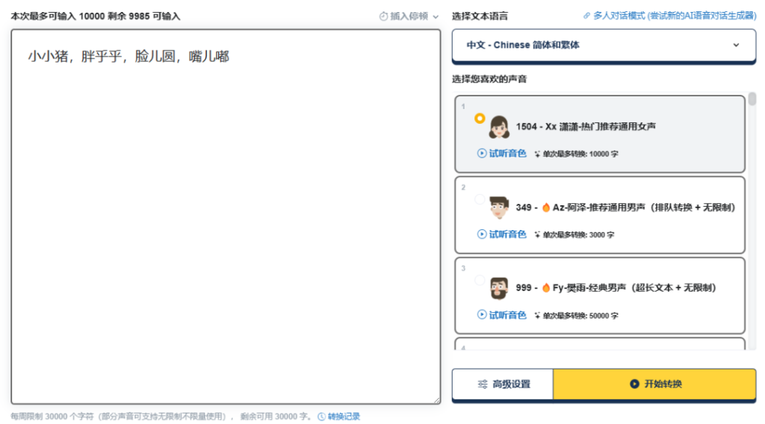Open 高级设置 advanced settings
This screenshot has width=765, height=424.
(503, 384)
